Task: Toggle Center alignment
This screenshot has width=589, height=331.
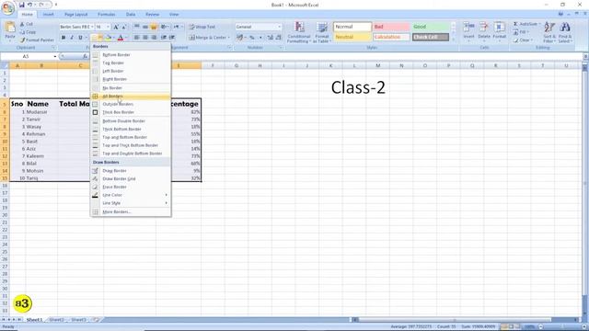Action: pyautogui.click(x=145, y=38)
